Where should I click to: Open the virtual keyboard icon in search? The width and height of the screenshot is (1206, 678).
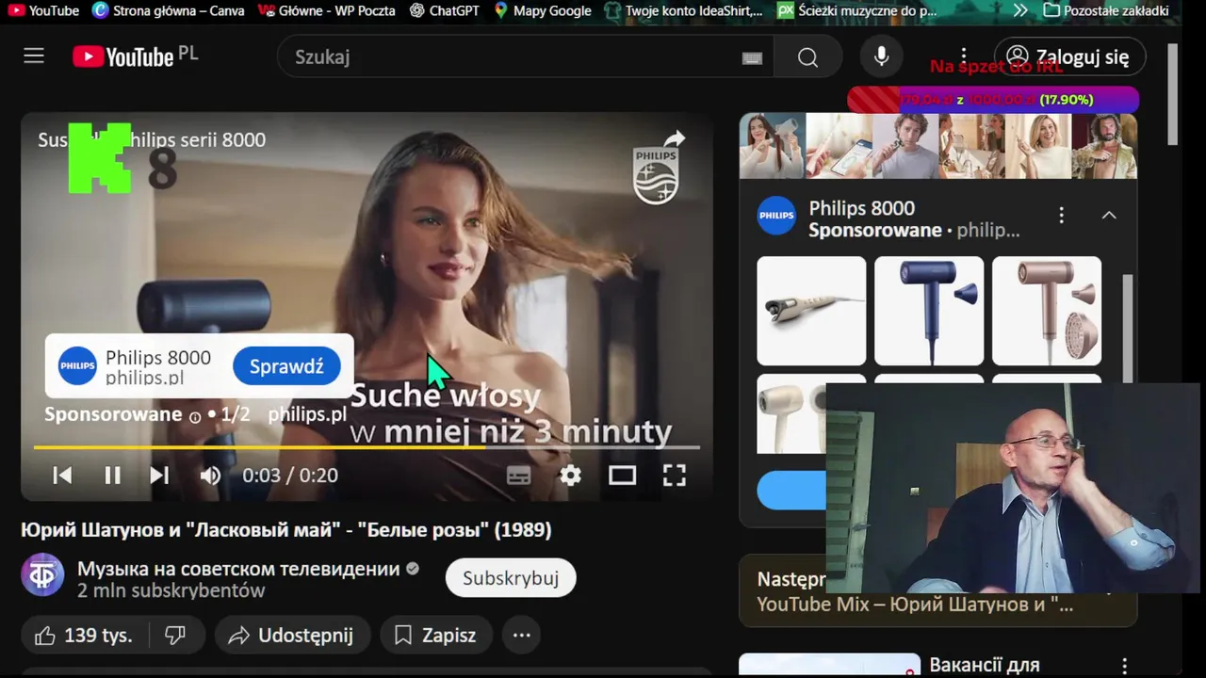tap(752, 58)
